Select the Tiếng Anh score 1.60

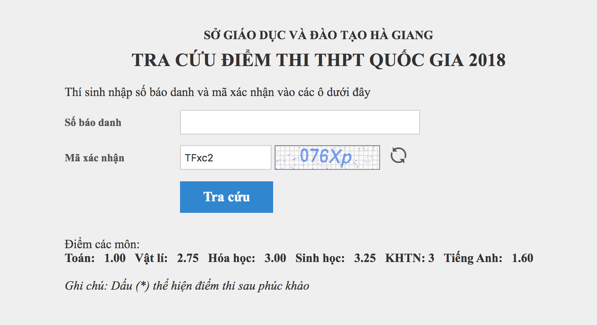(522, 258)
